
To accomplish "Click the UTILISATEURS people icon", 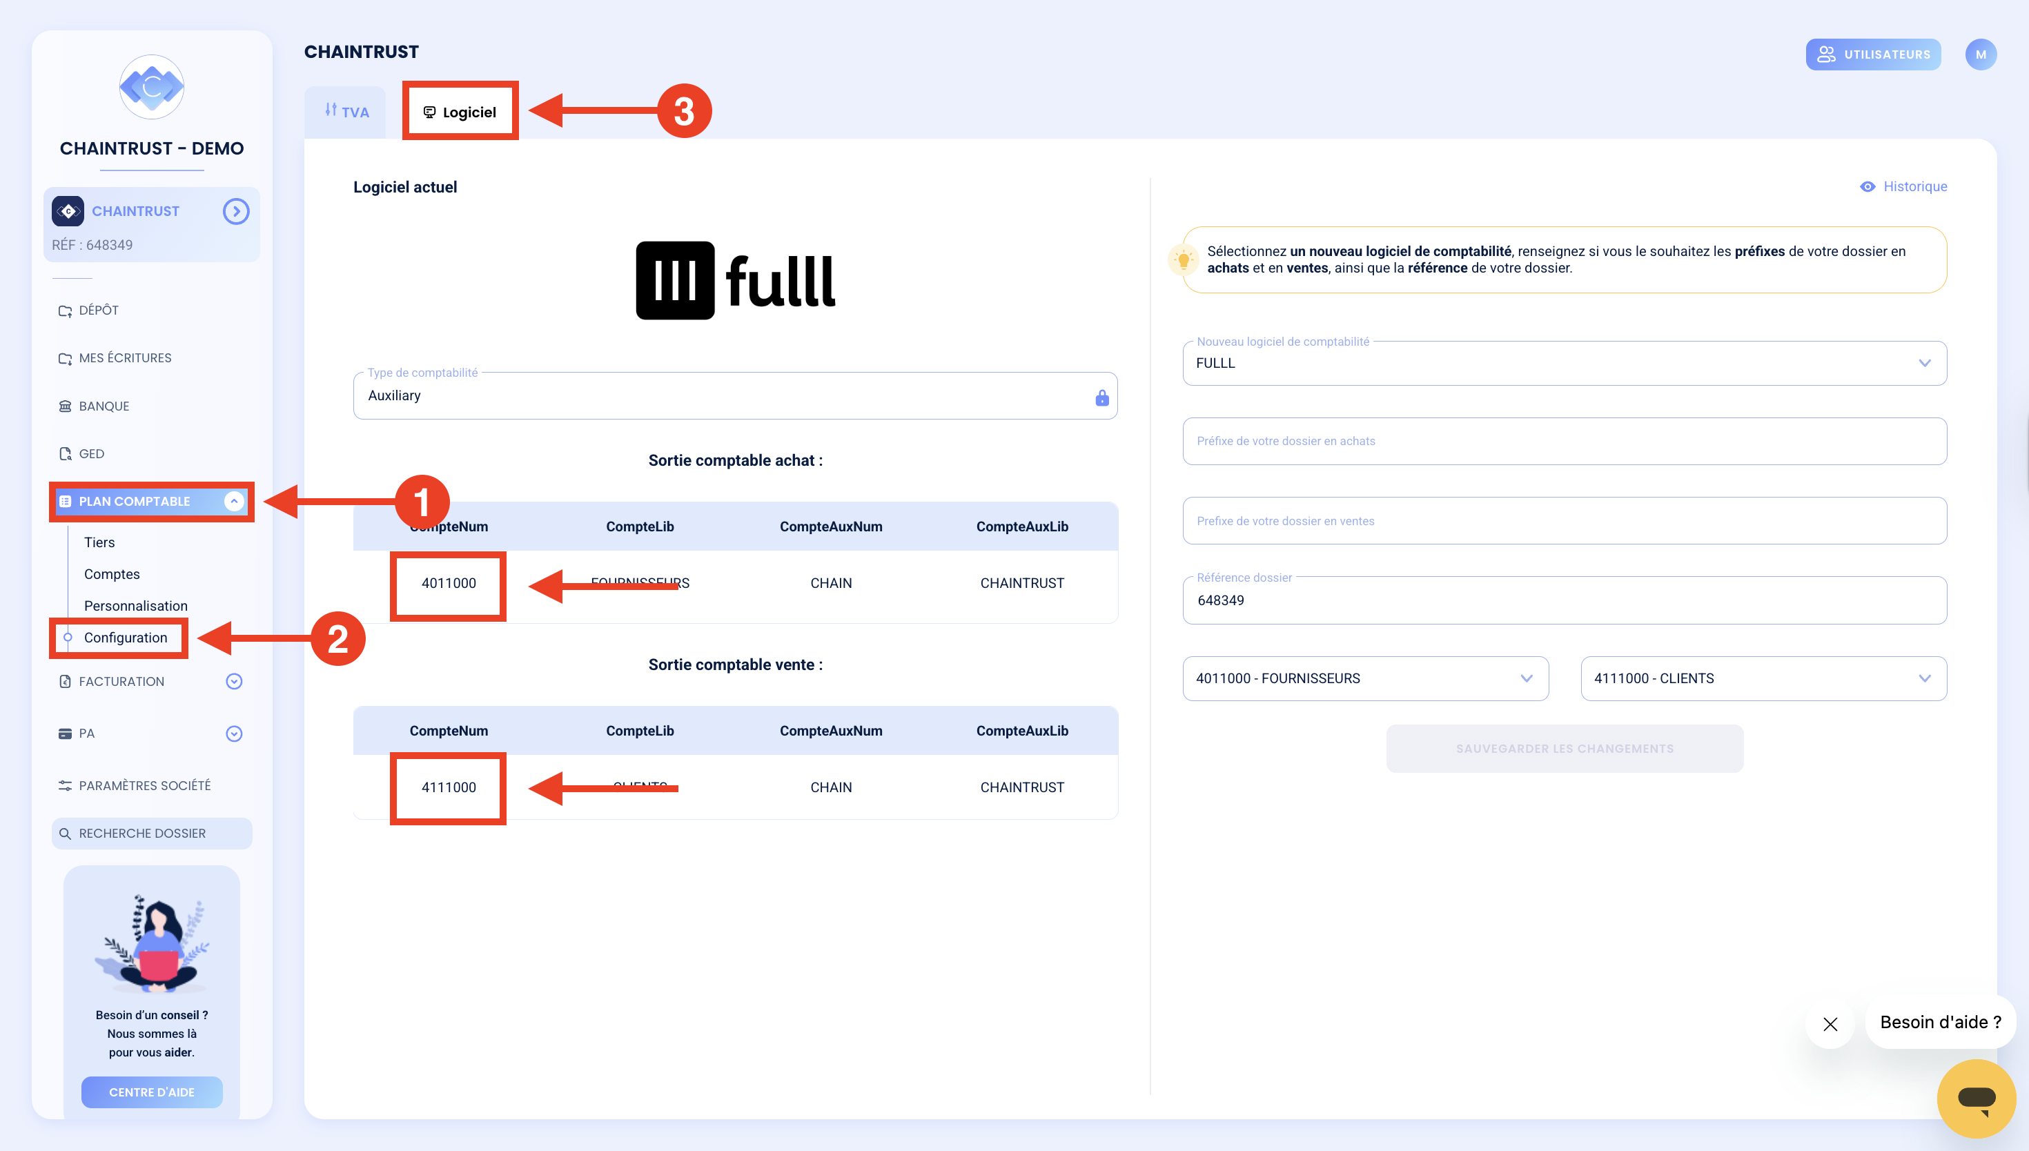I will pos(1825,55).
